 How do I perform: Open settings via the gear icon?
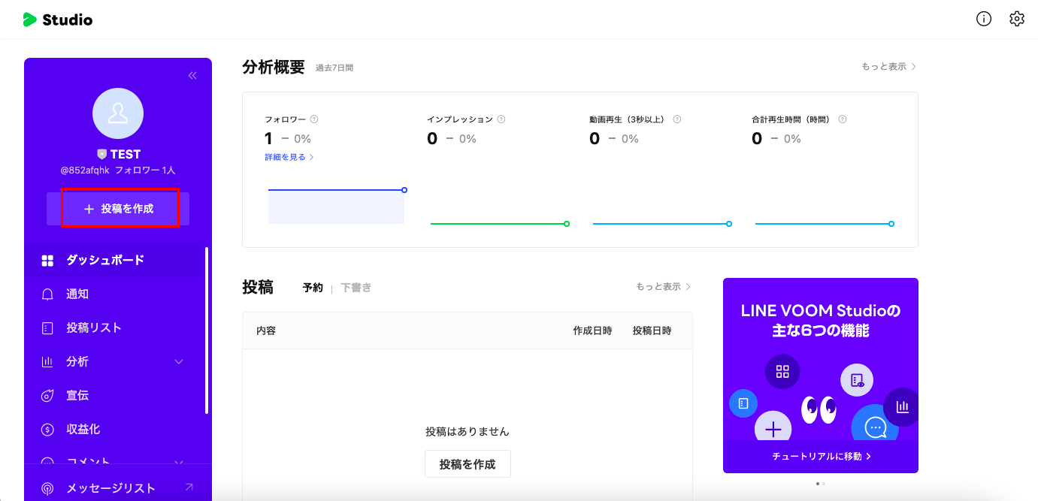[1017, 20]
